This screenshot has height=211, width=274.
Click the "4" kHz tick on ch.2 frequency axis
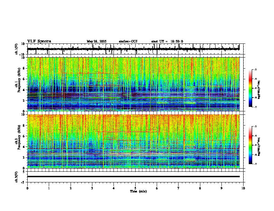24,147
